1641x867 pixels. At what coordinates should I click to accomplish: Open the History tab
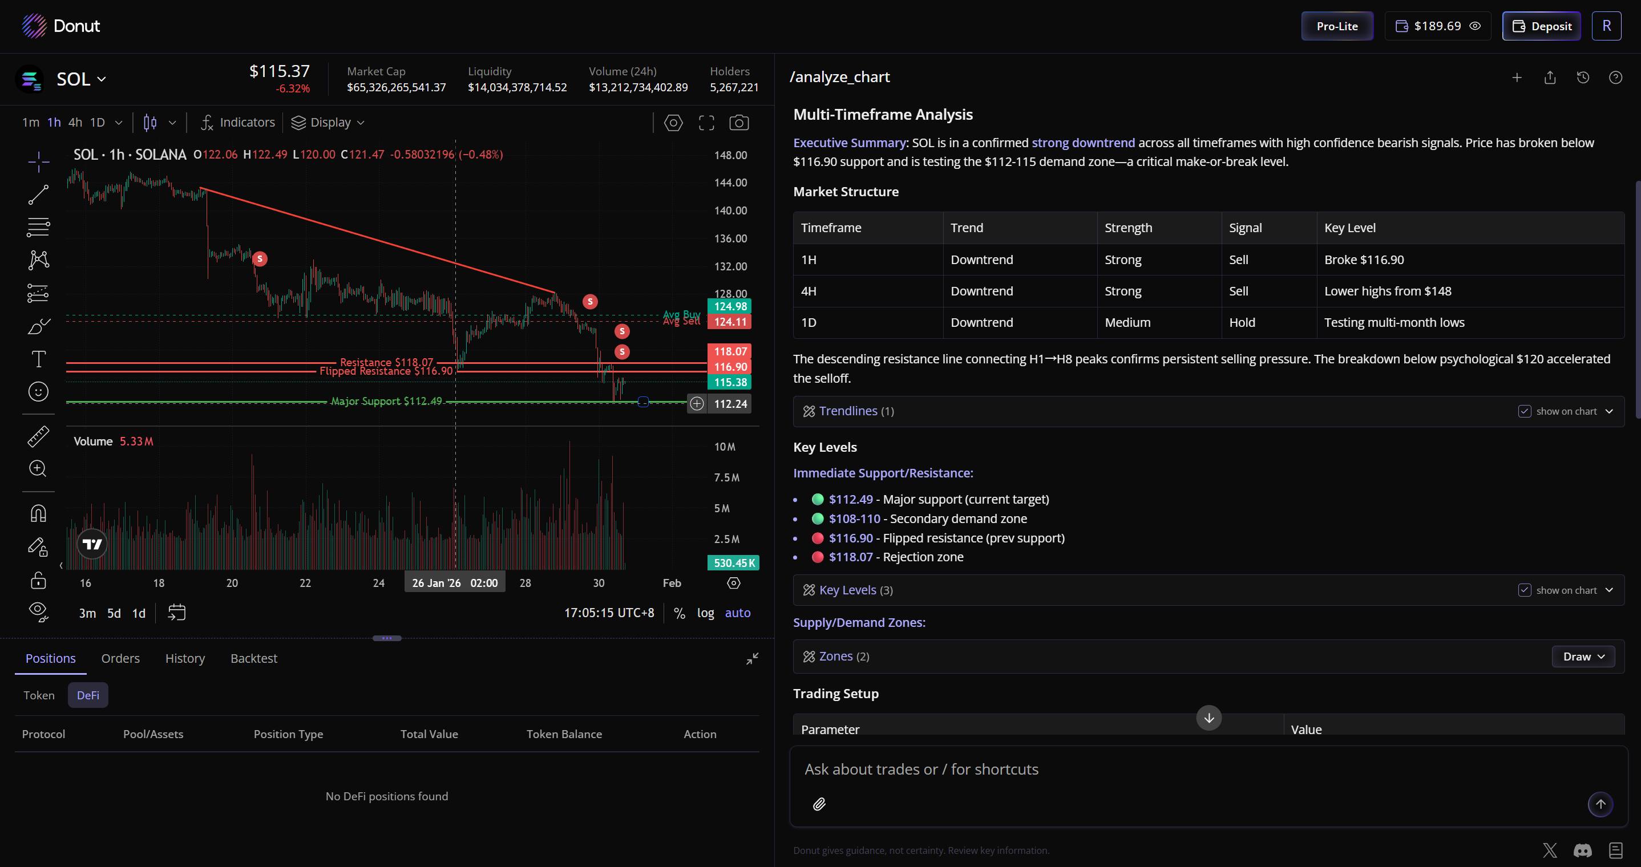pyautogui.click(x=185, y=658)
